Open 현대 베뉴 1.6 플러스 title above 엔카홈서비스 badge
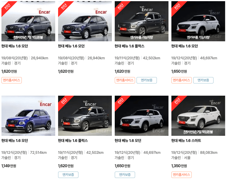 coord(130,46)
